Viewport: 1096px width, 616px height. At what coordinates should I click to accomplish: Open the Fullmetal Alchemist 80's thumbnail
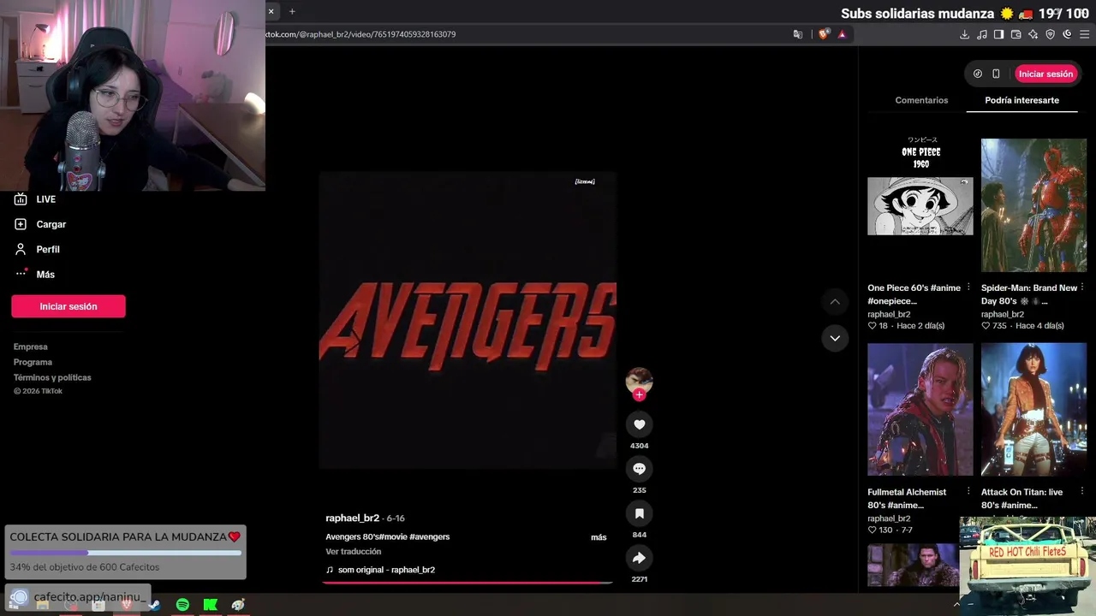[x=920, y=410]
